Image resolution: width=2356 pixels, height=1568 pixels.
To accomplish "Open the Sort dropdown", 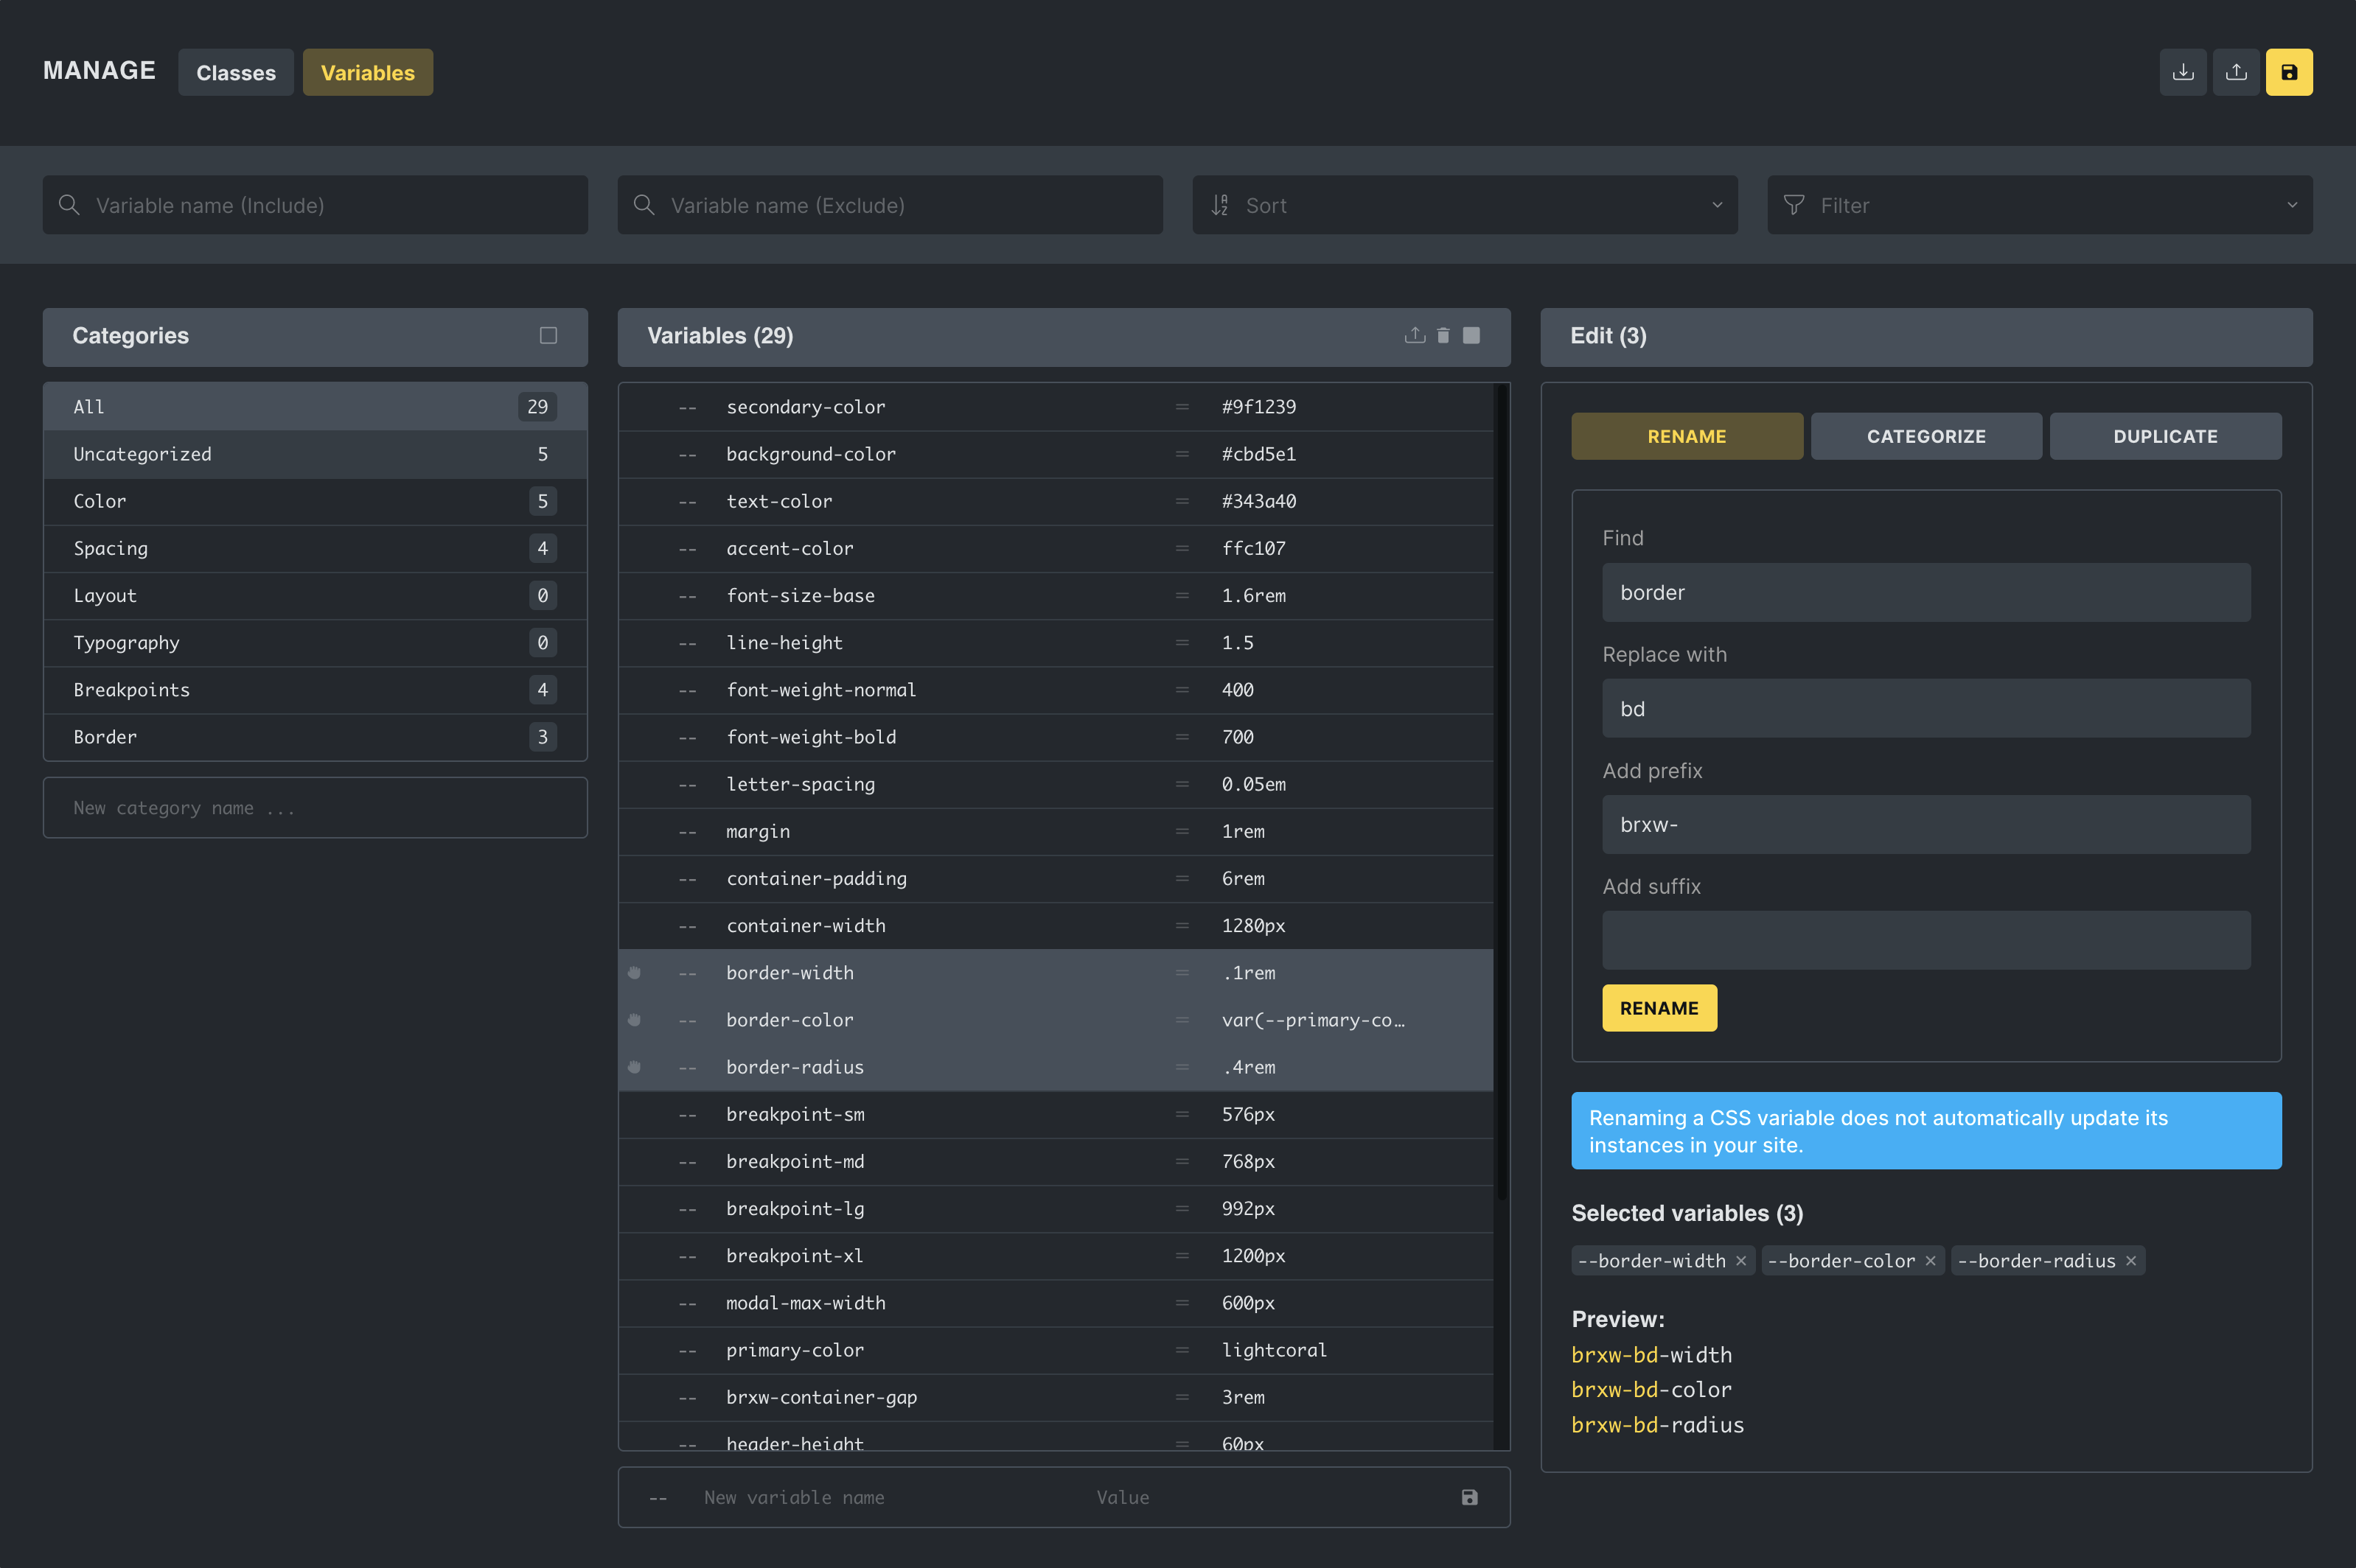I will click(x=1465, y=205).
